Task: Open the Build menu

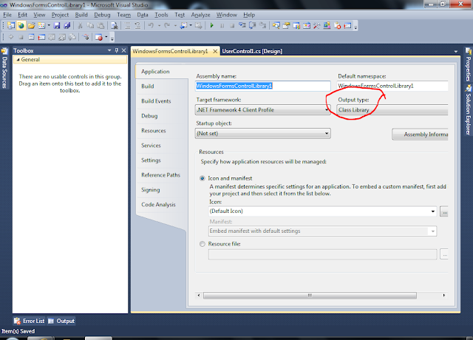Action: pyautogui.click(x=81, y=15)
